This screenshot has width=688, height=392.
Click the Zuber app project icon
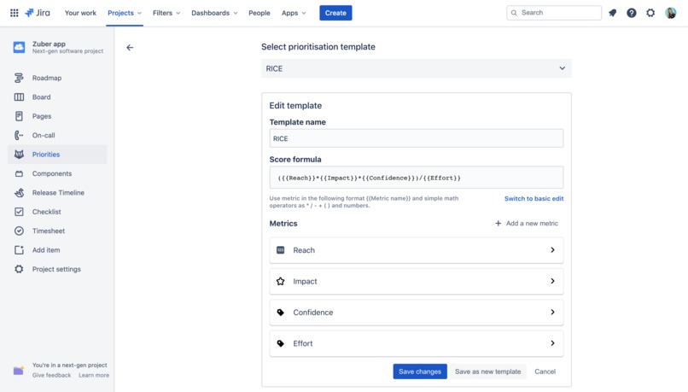(19, 47)
